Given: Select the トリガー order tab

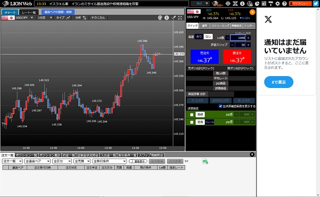Looking at the screenshot, I should [x=249, y=26].
